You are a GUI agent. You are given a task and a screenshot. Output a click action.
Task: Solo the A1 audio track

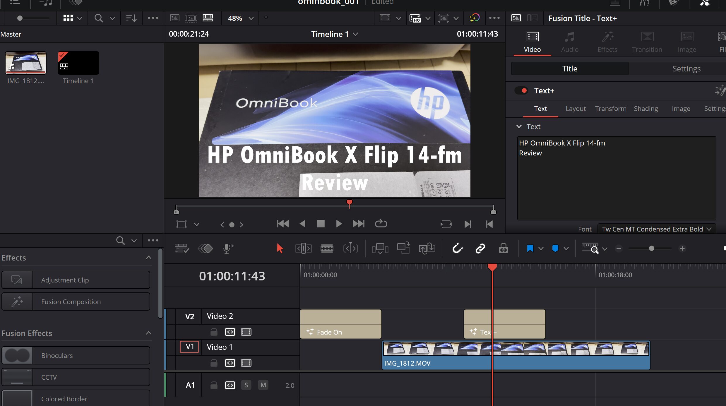(x=246, y=385)
